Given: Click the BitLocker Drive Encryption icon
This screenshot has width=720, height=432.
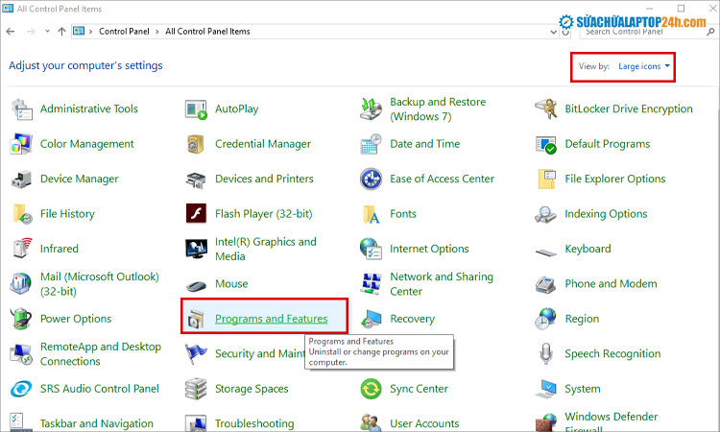Looking at the screenshot, I should pyautogui.click(x=547, y=109).
